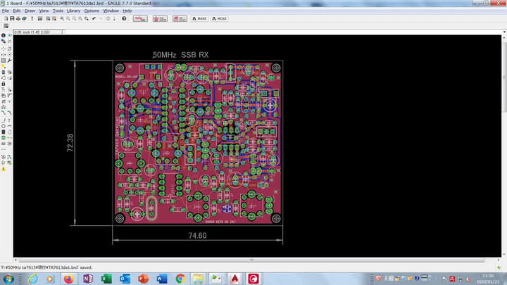Open the grid settings icon below toolbar
This screenshot has height=285, width=507.
(x=6, y=26)
